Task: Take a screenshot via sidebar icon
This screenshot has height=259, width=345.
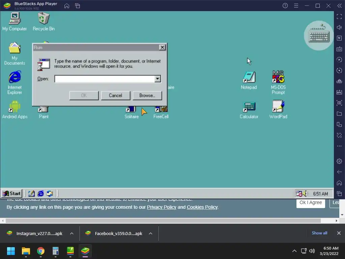Action: click(x=339, y=103)
